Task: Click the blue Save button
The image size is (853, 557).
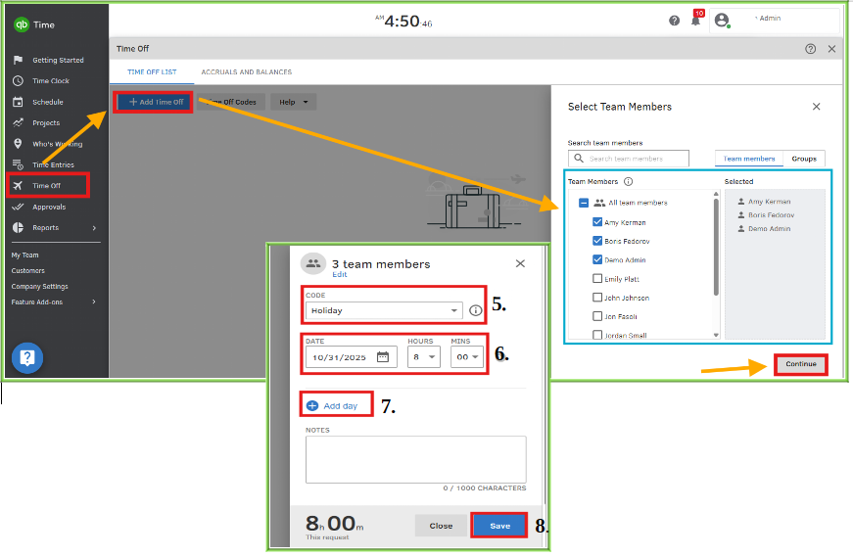Action: (499, 526)
